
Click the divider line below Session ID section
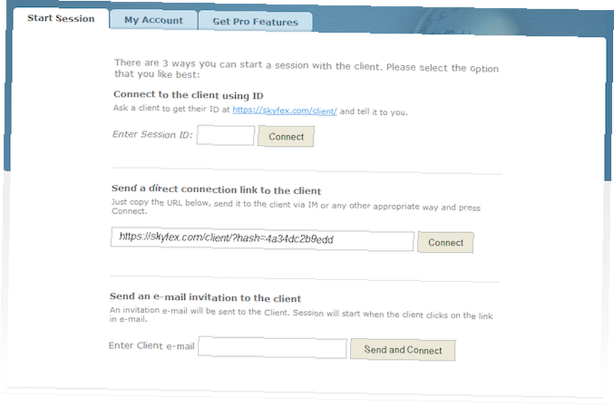306,171
